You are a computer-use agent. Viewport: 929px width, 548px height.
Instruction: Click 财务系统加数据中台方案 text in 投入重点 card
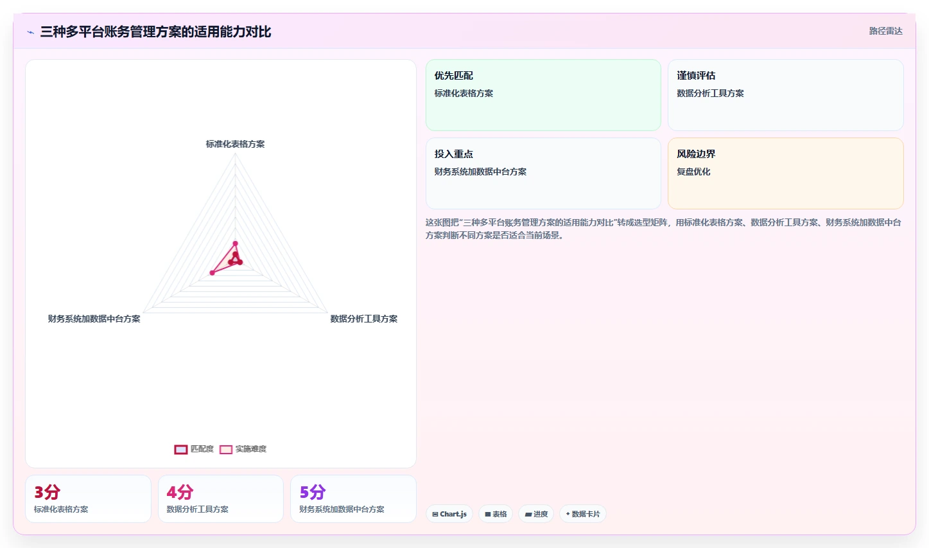click(480, 172)
